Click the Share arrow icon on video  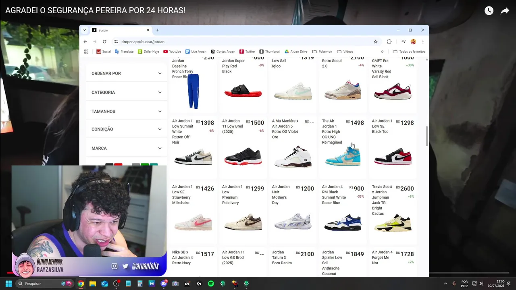coord(505,11)
